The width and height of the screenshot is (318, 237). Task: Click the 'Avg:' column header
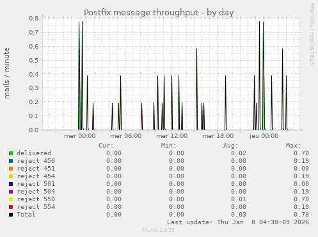[231, 146]
